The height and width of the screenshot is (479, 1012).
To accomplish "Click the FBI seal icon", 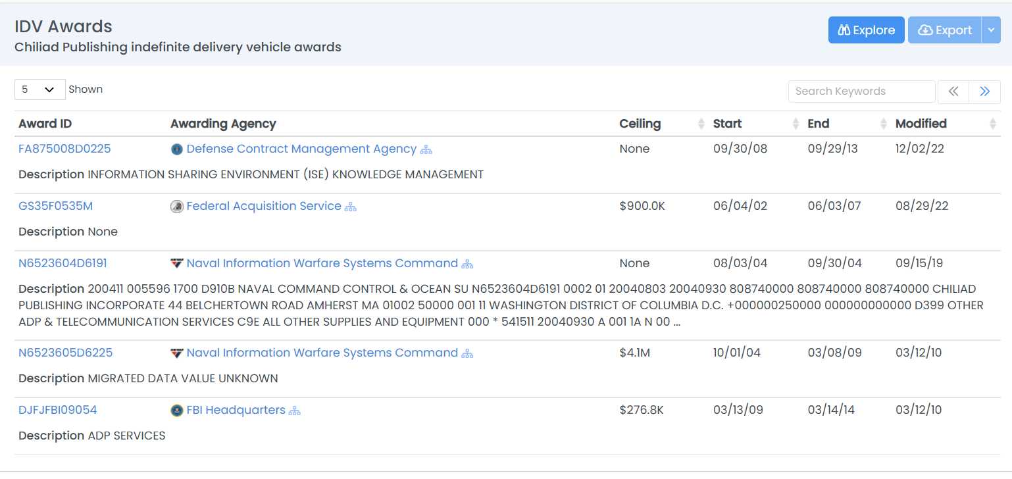I will tap(177, 411).
